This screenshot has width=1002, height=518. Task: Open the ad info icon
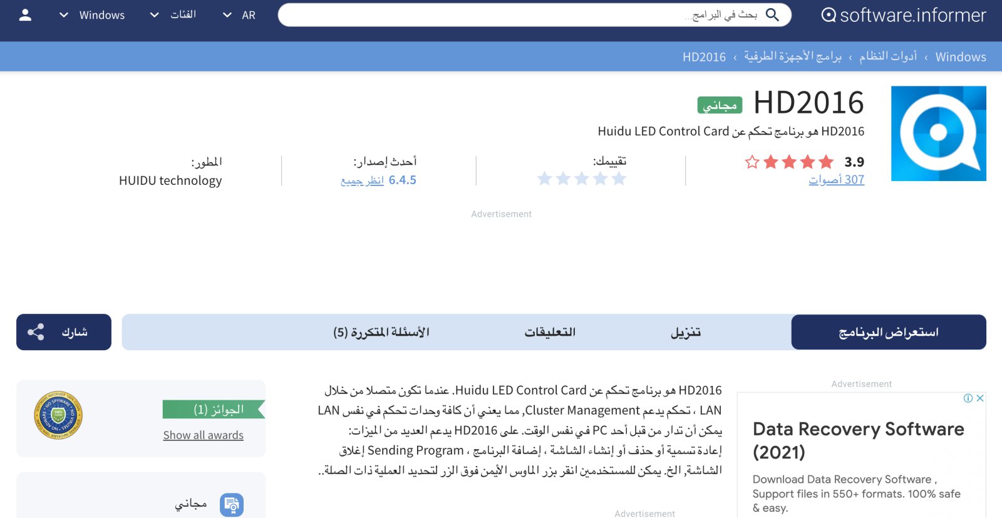pos(968,398)
